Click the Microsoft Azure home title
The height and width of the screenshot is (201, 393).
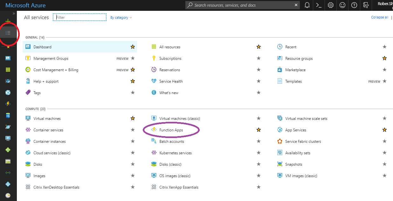pyautogui.click(x=25, y=5)
